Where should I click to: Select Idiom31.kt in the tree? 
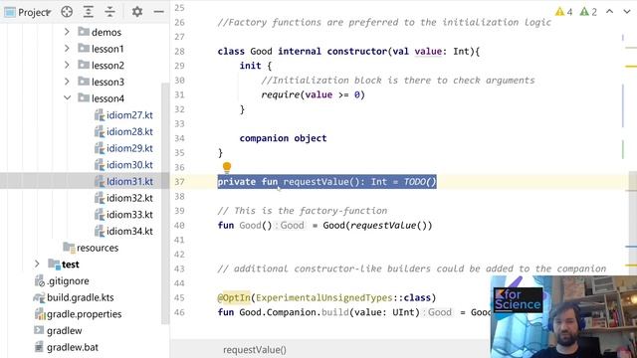129,181
